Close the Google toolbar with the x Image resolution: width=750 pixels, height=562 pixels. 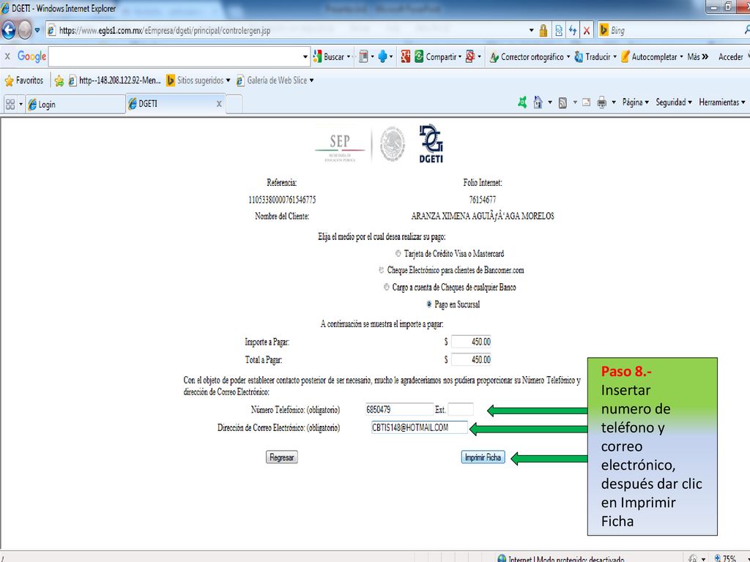(x=7, y=56)
